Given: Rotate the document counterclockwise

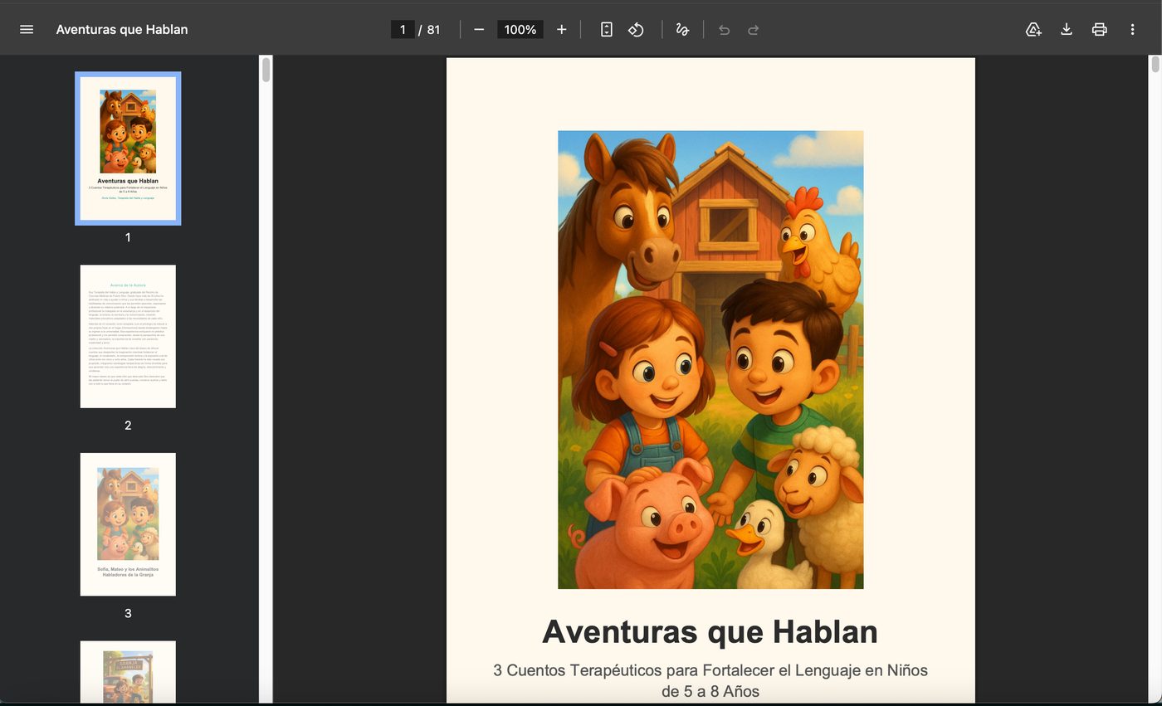Looking at the screenshot, I should pos(636,29).
